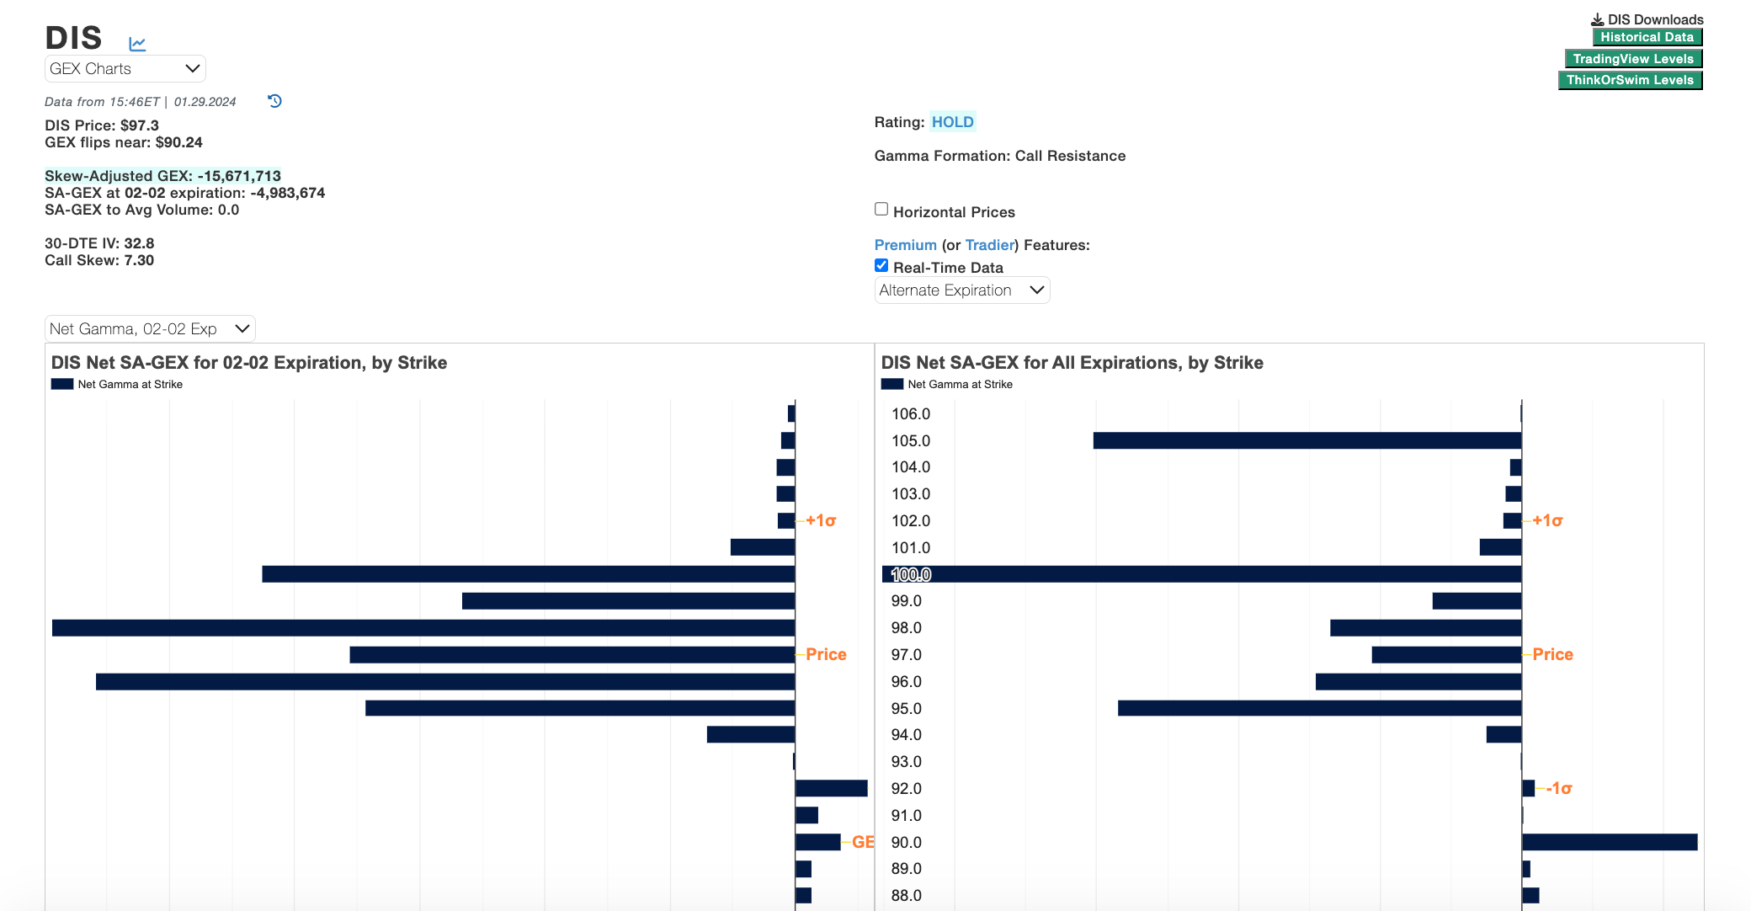Enable the Horizontal Prices checkbox
This screenshot has height=911, width=1751.
click(881, 210)
